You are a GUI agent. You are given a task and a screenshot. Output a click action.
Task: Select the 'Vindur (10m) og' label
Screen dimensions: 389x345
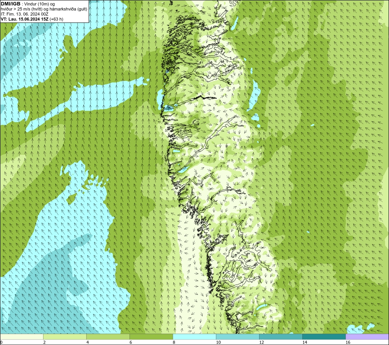(40, 4)
